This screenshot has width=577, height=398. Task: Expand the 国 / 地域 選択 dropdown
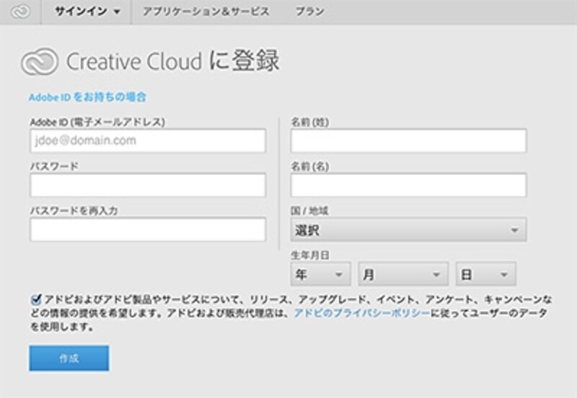point(408,230)
